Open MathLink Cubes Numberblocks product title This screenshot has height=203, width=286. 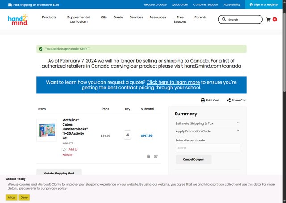[75, 129]
